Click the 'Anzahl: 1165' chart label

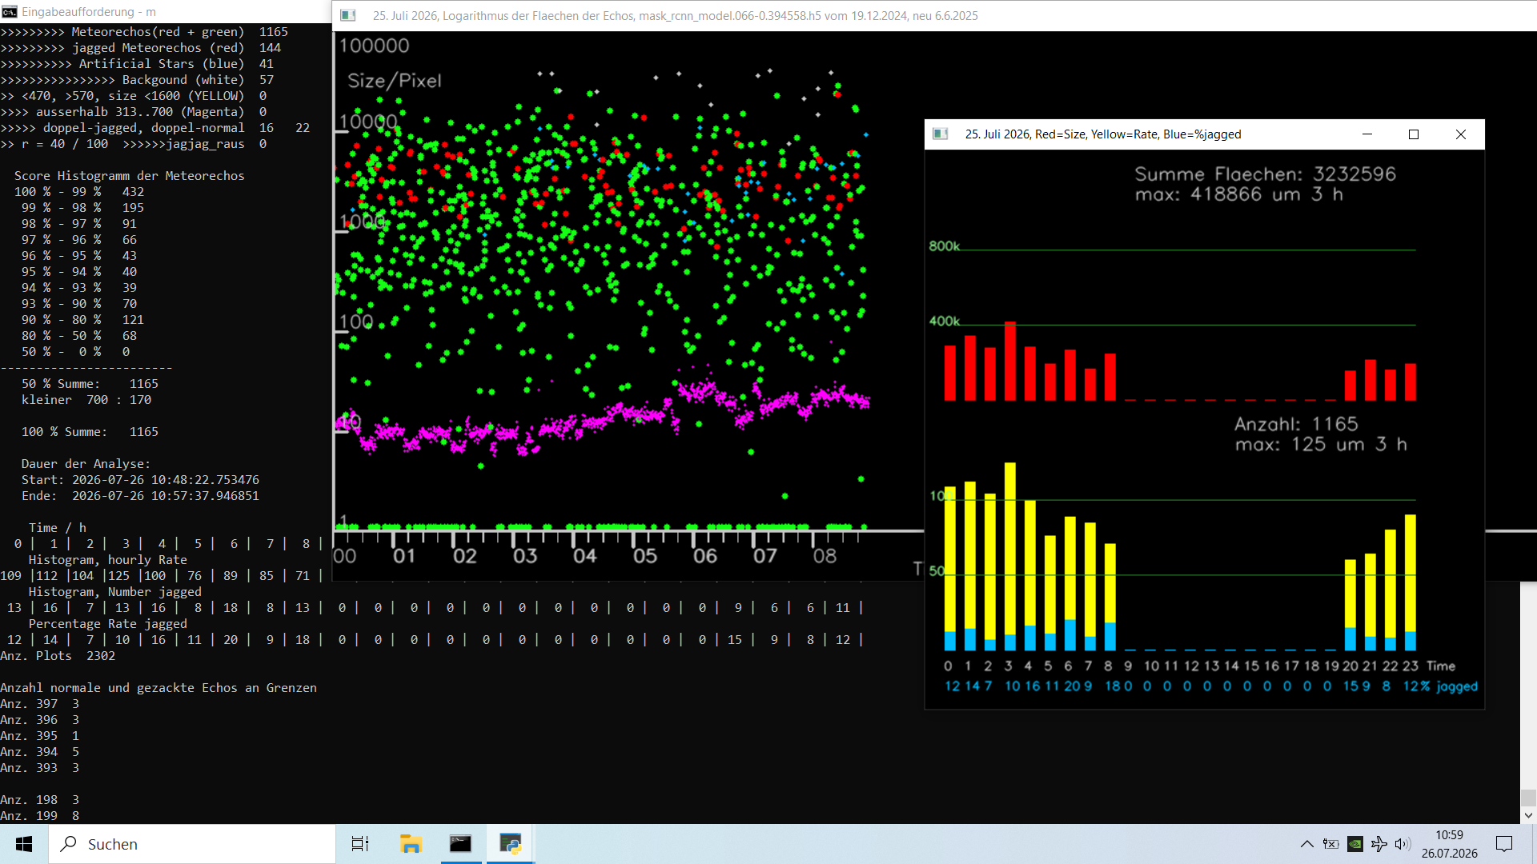[x=1296, y=424]
